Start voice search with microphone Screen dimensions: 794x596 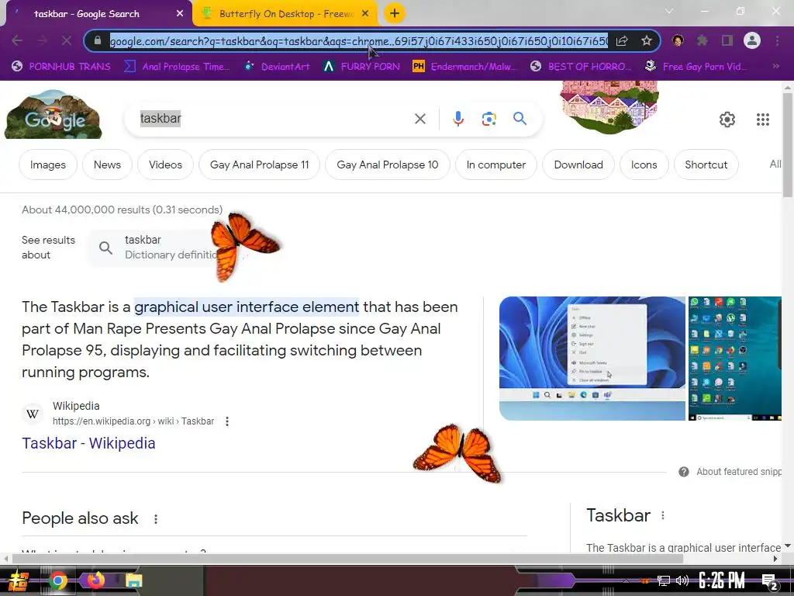[x=457, y=119]
